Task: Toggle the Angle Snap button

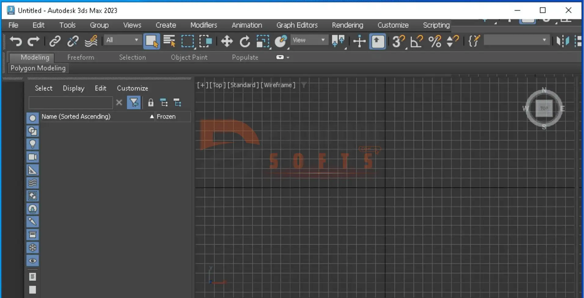Action: click(416, 41)
